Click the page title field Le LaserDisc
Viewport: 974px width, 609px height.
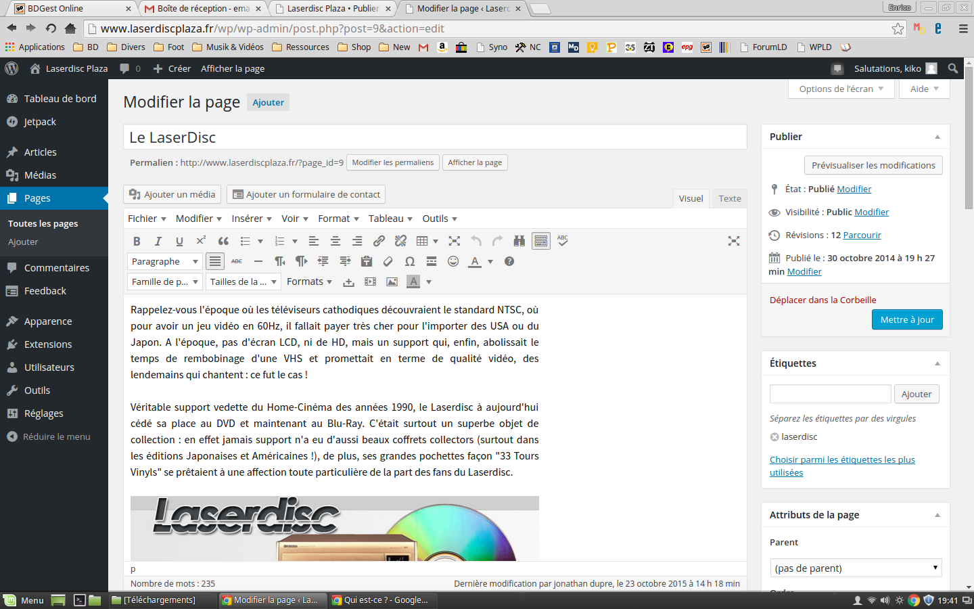(x=435, y=137)
